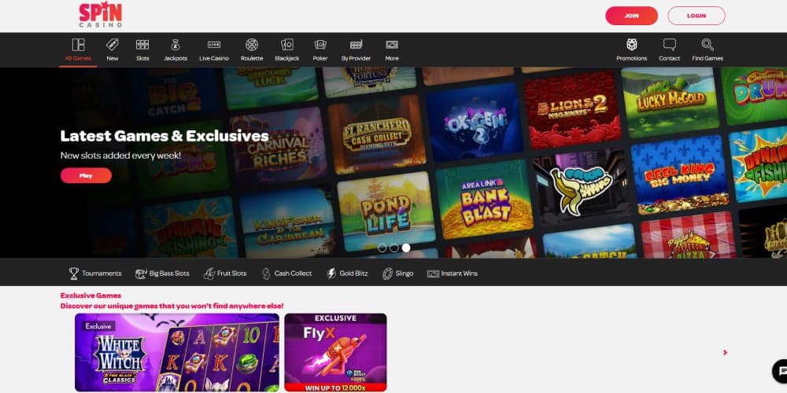Screen dimensions: 787x393
Task: Open the Instant Wins category label
Action: [x=460, y=274]
